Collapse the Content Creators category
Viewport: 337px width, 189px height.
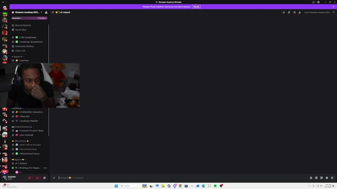click(x=23, y=127)
